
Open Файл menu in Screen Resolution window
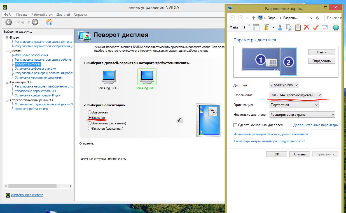234,27
